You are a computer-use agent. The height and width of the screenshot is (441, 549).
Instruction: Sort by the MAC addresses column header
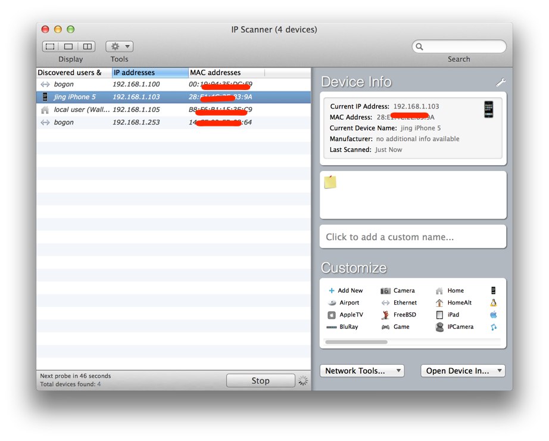point(226,73)
